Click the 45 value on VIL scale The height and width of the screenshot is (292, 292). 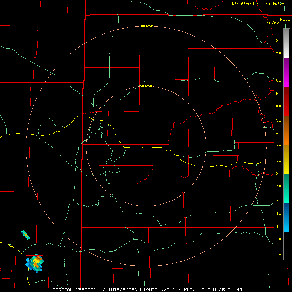tap(279, 134)
